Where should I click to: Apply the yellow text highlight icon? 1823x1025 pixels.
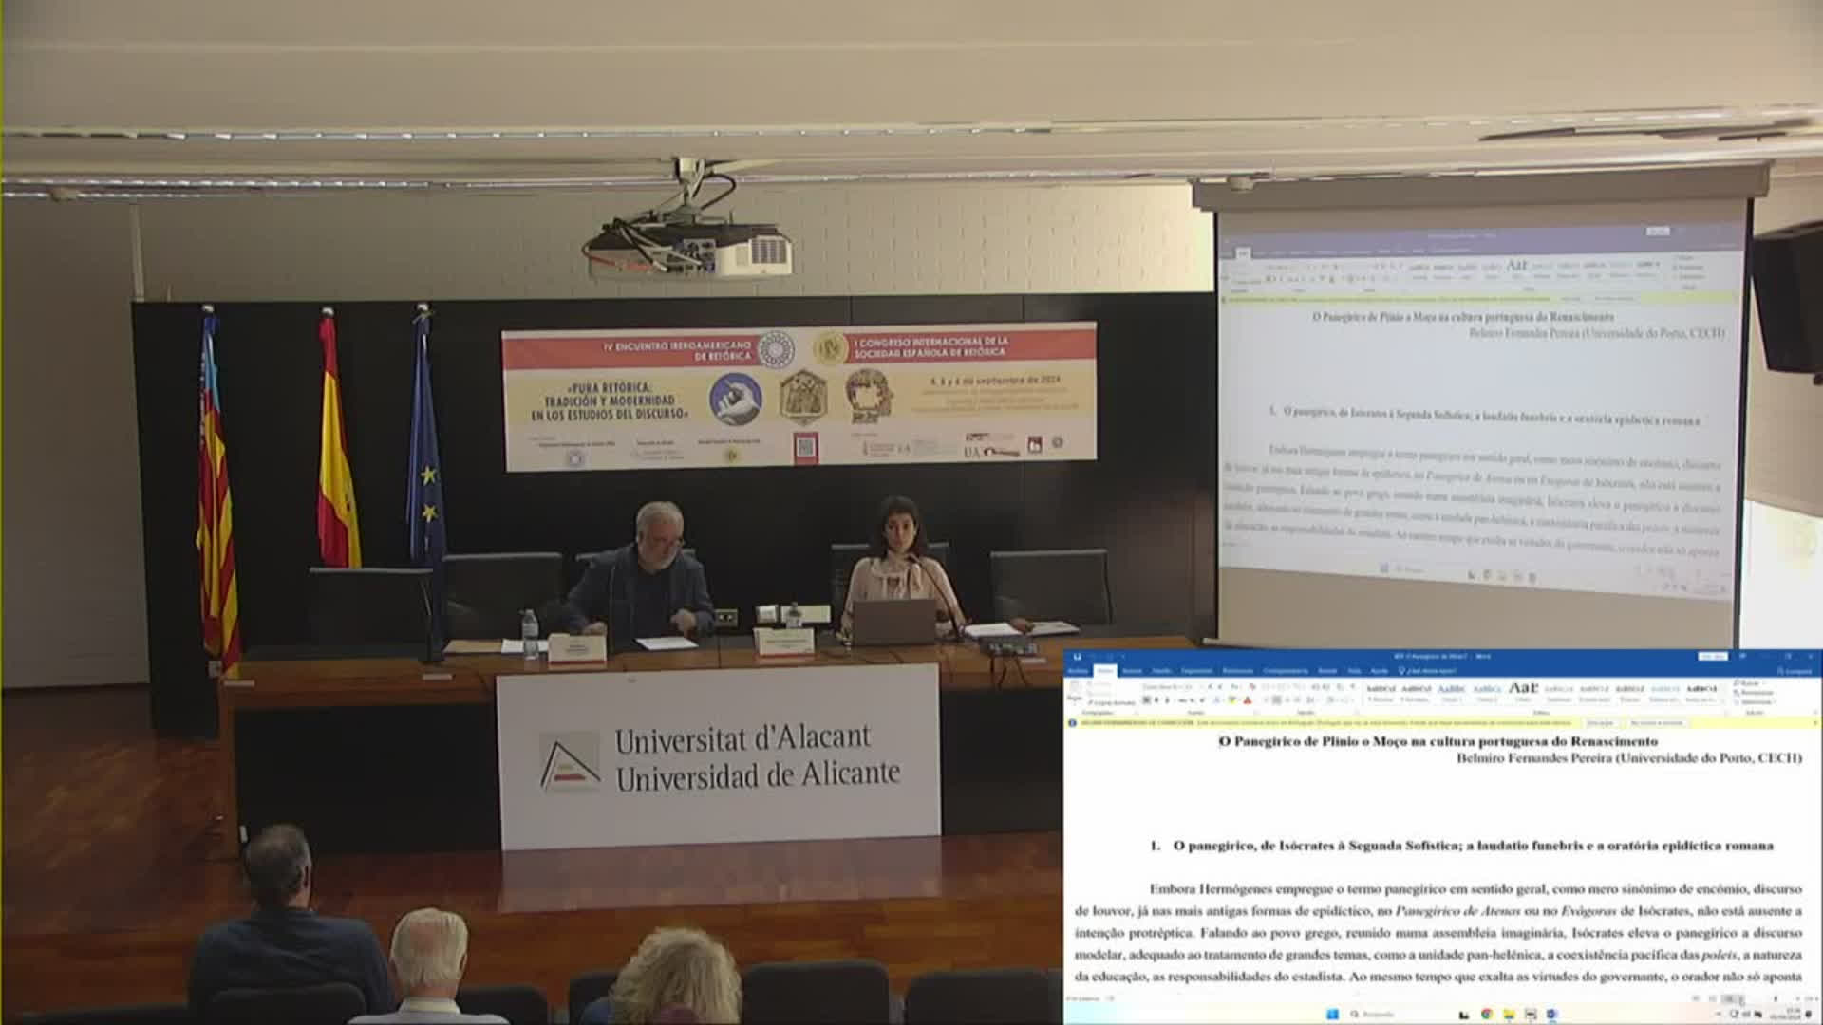point(1231,700)
